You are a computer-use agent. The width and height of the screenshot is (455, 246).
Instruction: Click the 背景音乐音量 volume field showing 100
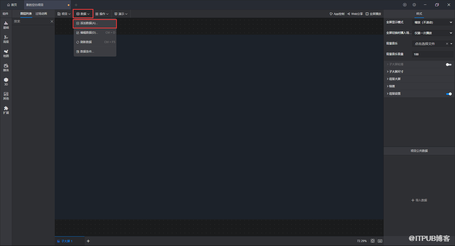(x=433, y=54)
